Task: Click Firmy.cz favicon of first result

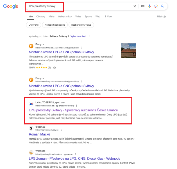Action: click(31, 46)
